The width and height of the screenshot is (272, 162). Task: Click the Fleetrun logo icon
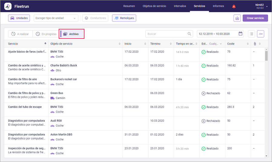click(8, 6)
